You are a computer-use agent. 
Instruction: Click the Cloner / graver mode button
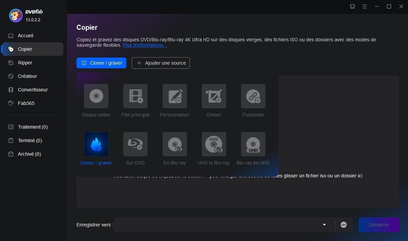(101, 63)
